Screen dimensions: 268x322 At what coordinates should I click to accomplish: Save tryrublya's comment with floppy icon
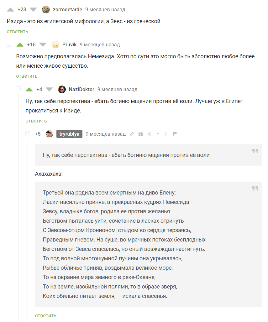tap(140, 134)
